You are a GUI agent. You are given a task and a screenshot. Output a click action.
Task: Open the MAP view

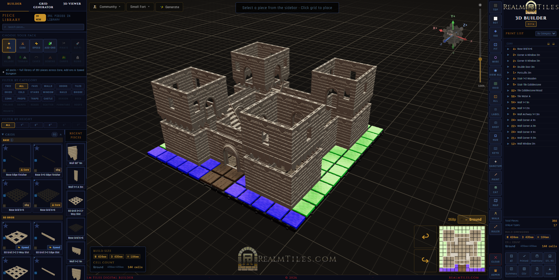click(495, 203)
